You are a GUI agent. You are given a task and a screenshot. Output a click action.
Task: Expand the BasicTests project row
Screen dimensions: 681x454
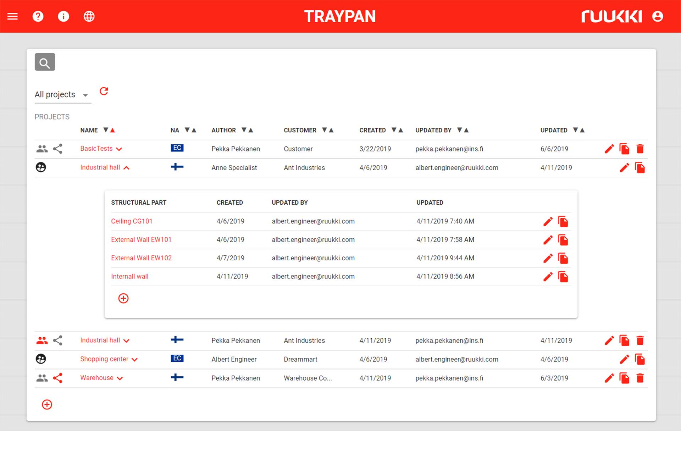coord(119,149)
